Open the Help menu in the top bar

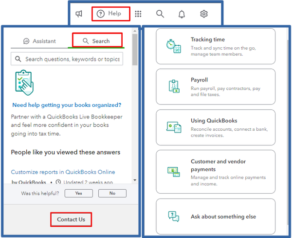pyautogui.click(x=110, y=14)
